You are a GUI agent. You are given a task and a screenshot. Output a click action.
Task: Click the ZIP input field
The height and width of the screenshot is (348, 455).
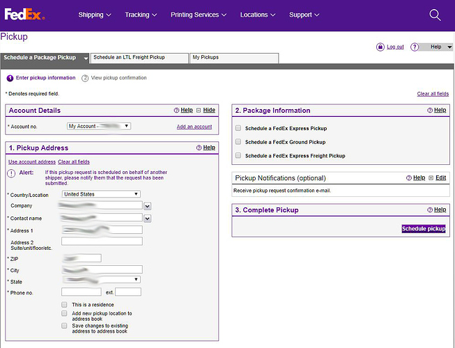coord(82,258)
